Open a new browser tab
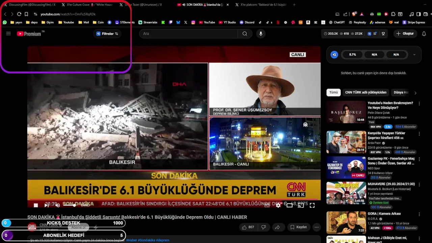The height and width of the screenshot is (243, 432). coord(294,5)
